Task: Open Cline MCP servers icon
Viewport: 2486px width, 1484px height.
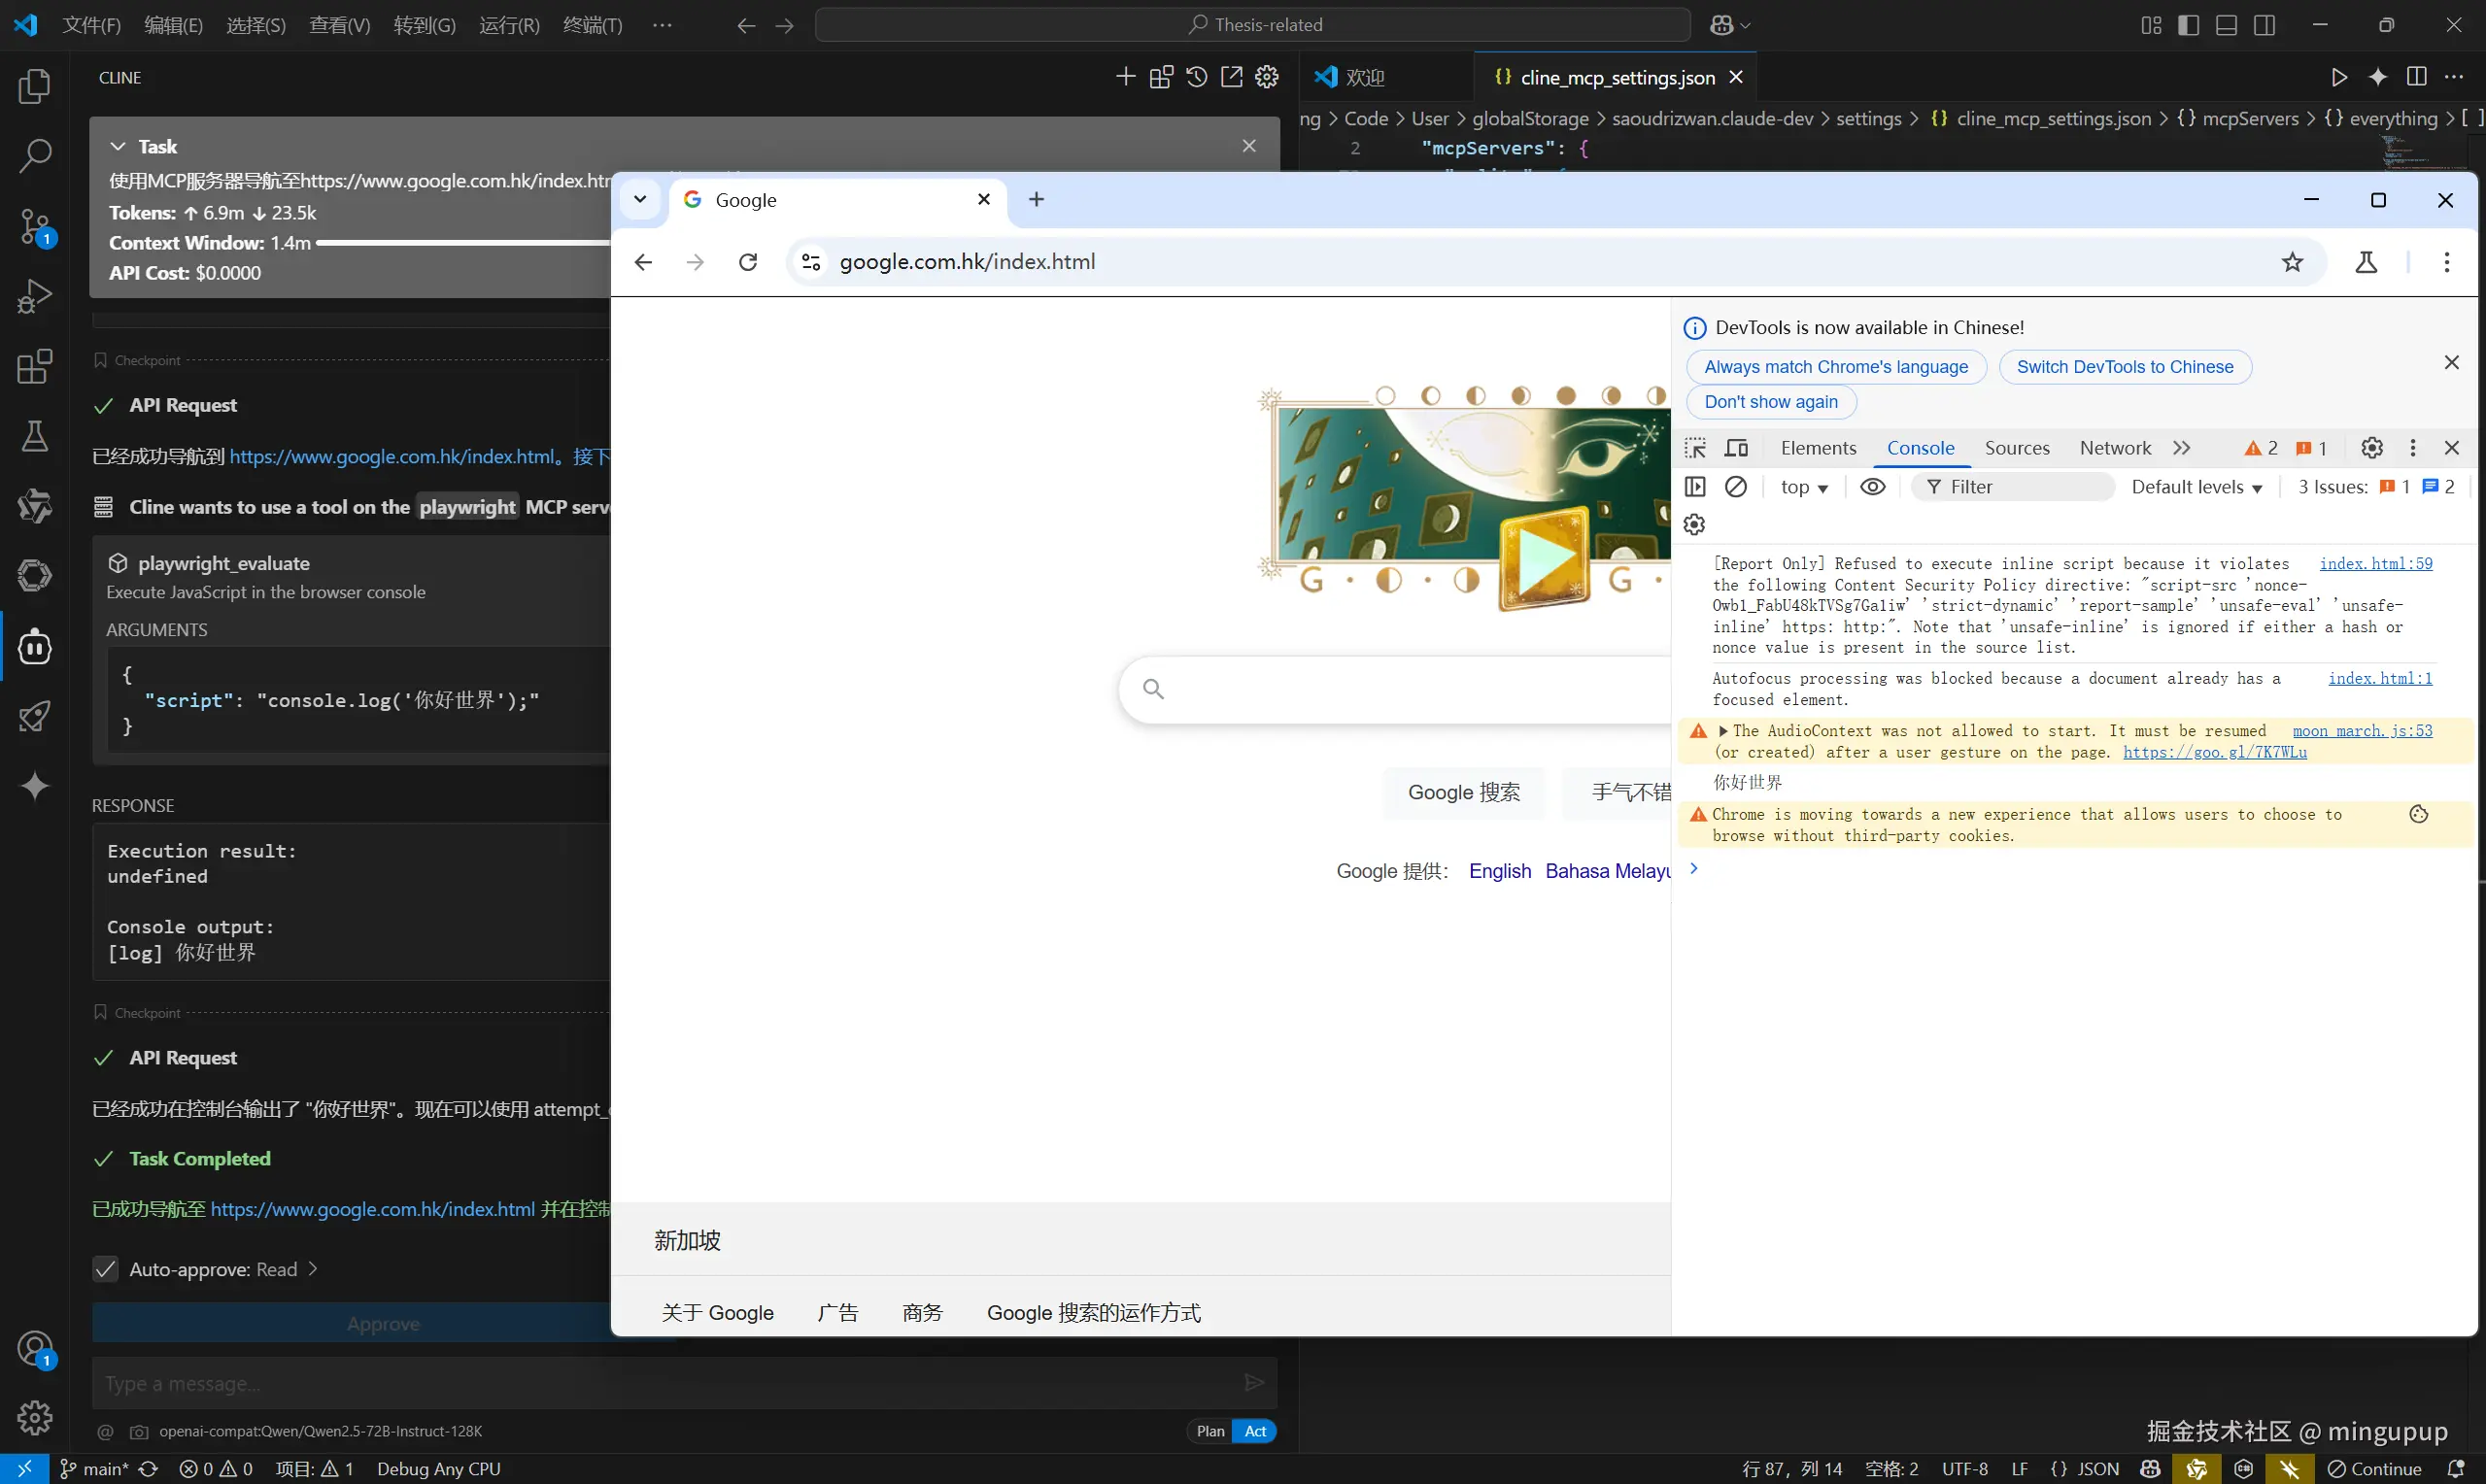Action: pyautogui.click(x=1161, y=77)
